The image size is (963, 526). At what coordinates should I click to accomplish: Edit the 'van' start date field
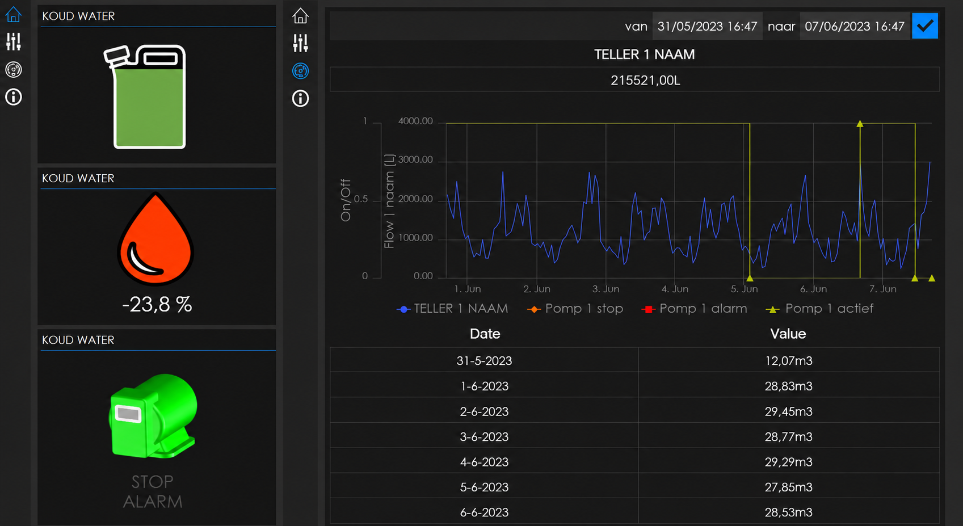[707, 26]
